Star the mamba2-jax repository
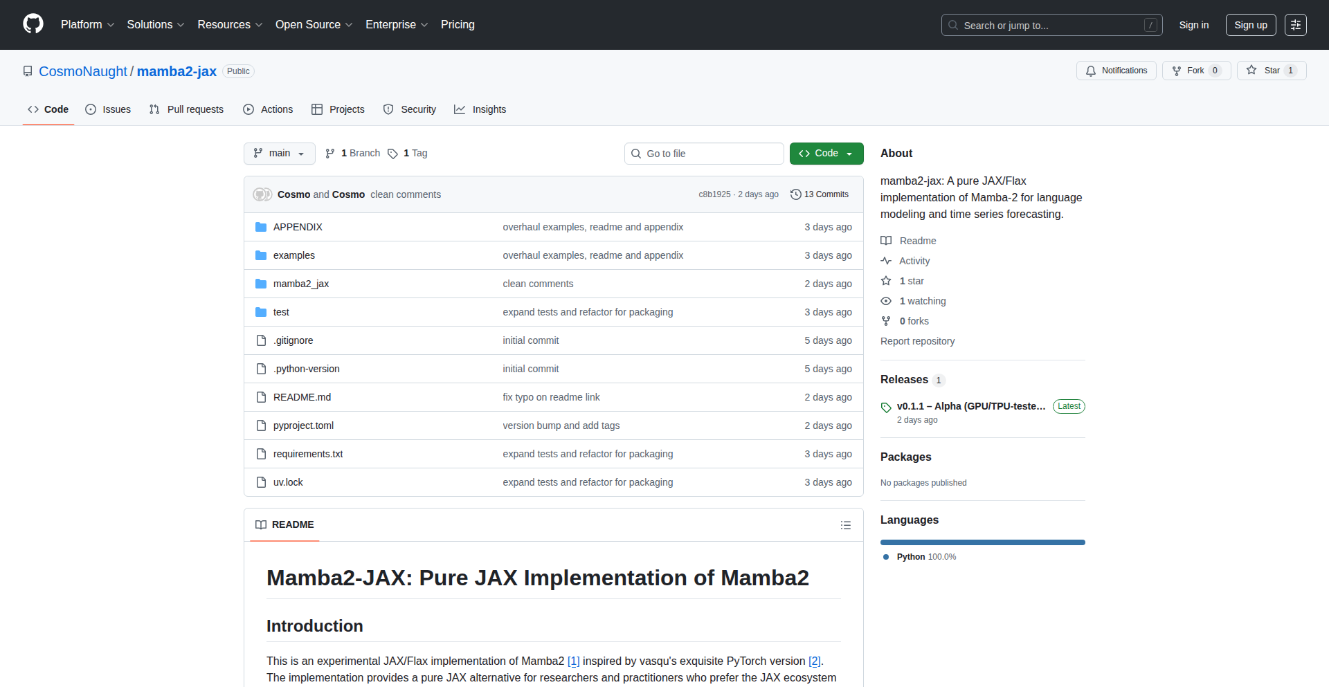 [1271, 71]
